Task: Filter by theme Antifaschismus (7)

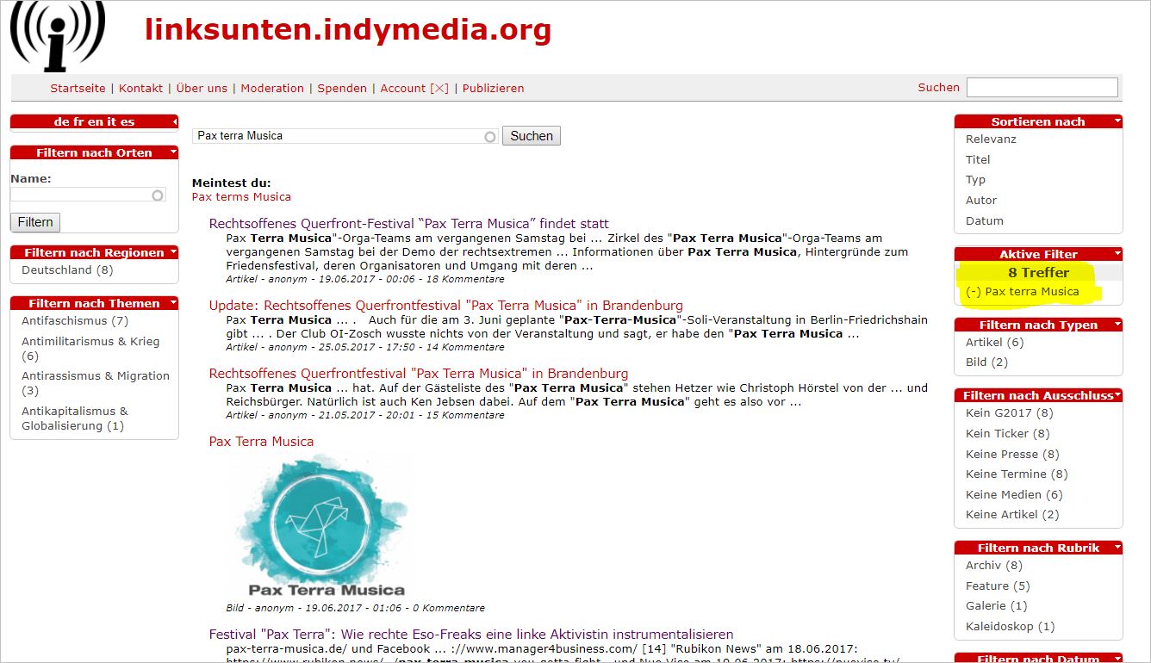Action: [75, 320]
